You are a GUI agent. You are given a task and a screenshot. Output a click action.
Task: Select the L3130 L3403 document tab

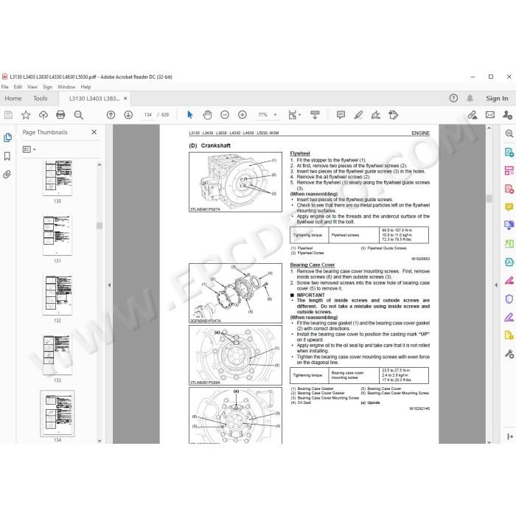(94, 98)
